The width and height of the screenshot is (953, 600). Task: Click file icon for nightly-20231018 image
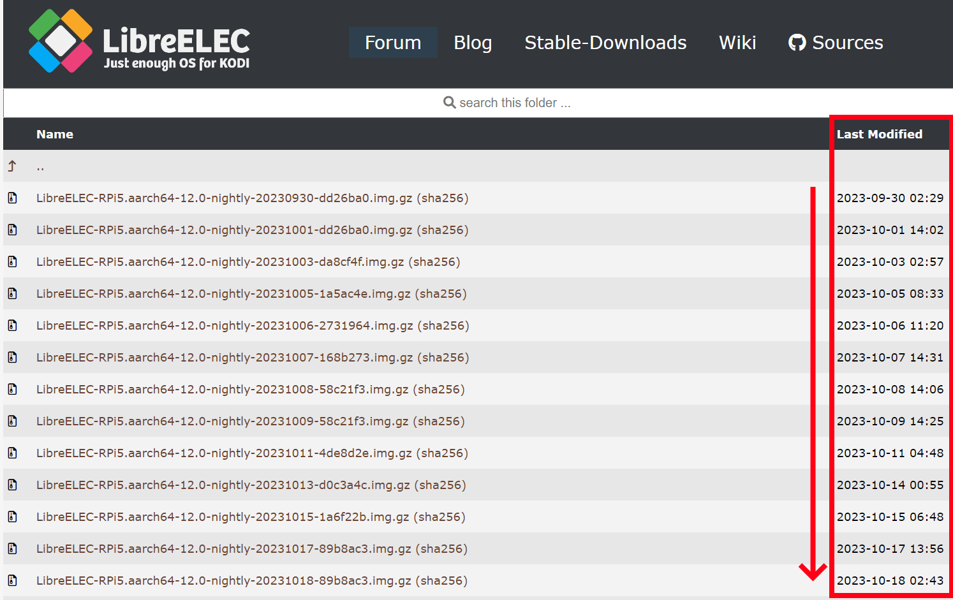pos(12,581)
